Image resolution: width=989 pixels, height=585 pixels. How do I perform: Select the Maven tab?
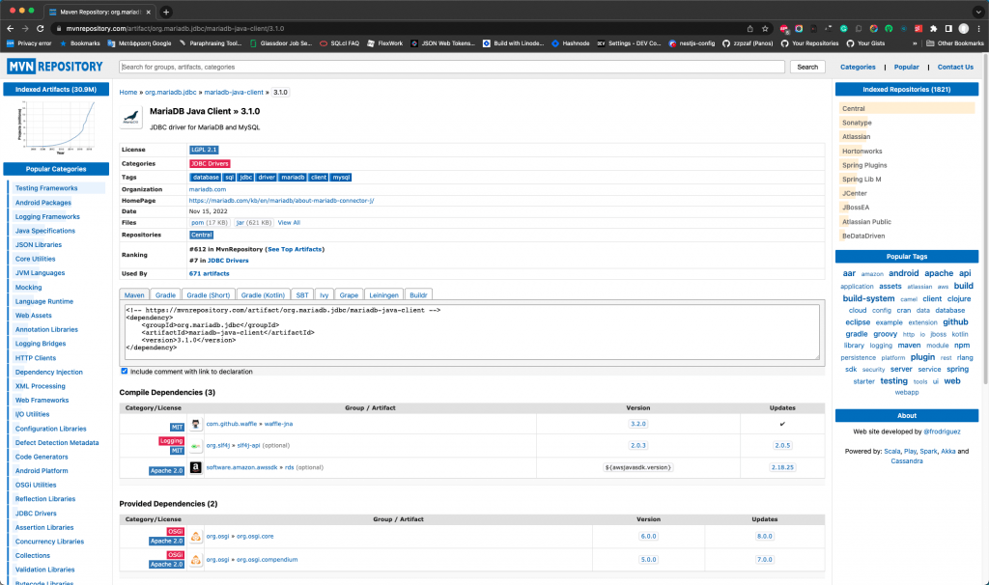coord(133,295)
